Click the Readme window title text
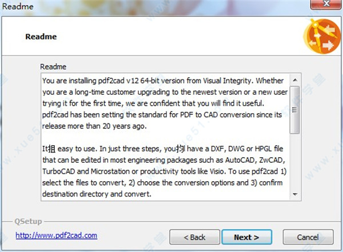The image size is (343, 252). [x=18, y=6]
